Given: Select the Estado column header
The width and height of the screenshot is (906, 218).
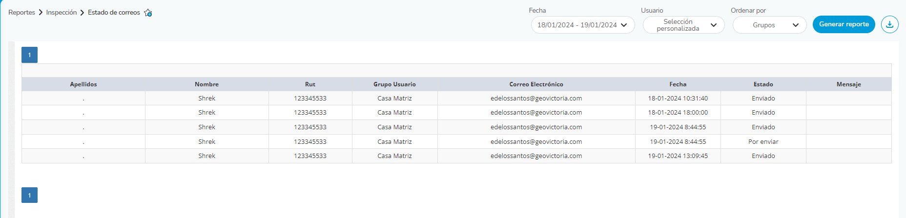Looking at the screenshot, I should [x=763, y=84].
